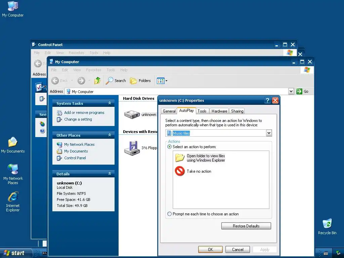Click the My Computer icon in address bar
344x258 pixels.
[x=69, y=91]
